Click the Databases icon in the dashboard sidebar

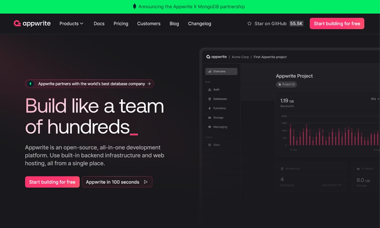coord(210,99)
